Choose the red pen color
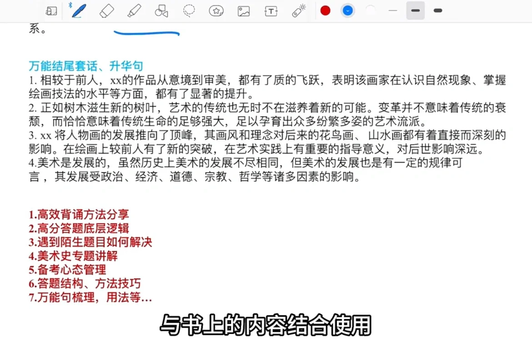The width and height of the screenshot is (532, 340). click(326, 10)
